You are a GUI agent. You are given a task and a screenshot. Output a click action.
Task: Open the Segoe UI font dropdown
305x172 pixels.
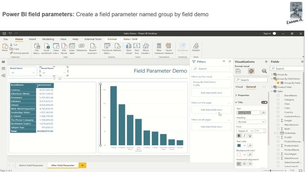pyautogui.click(x=245, y=131)
